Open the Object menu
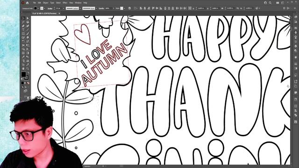The image size is (299, 168). click(46, 3)
